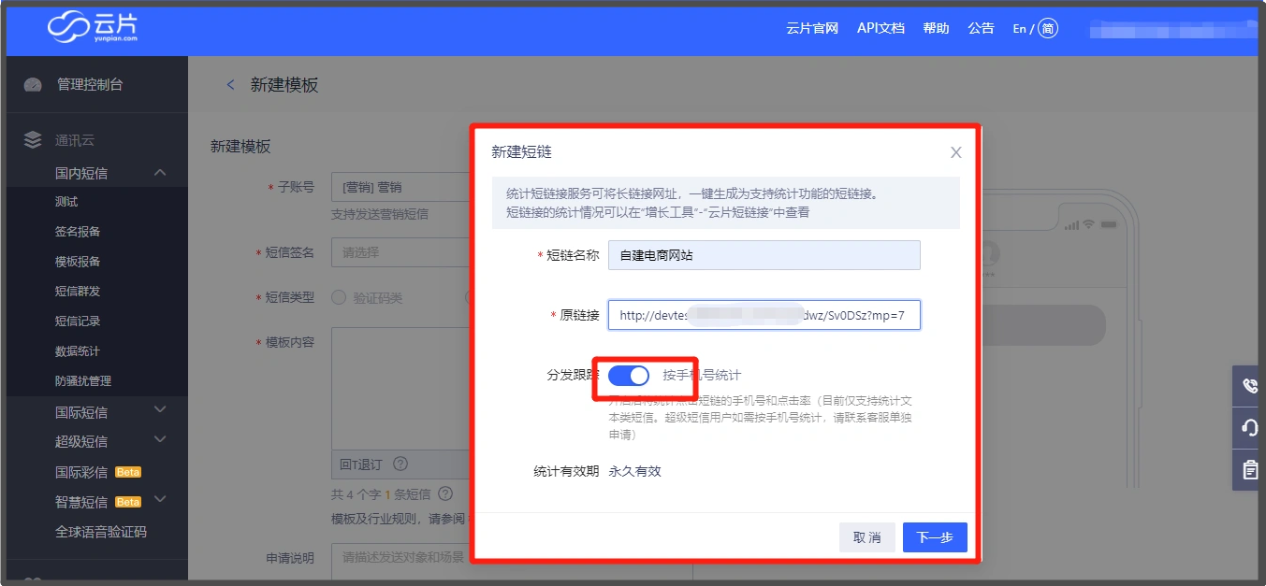The image size is (1266, 586).
Task: Click the Yunpian cloud logo
Action: (x=93, y=27)
